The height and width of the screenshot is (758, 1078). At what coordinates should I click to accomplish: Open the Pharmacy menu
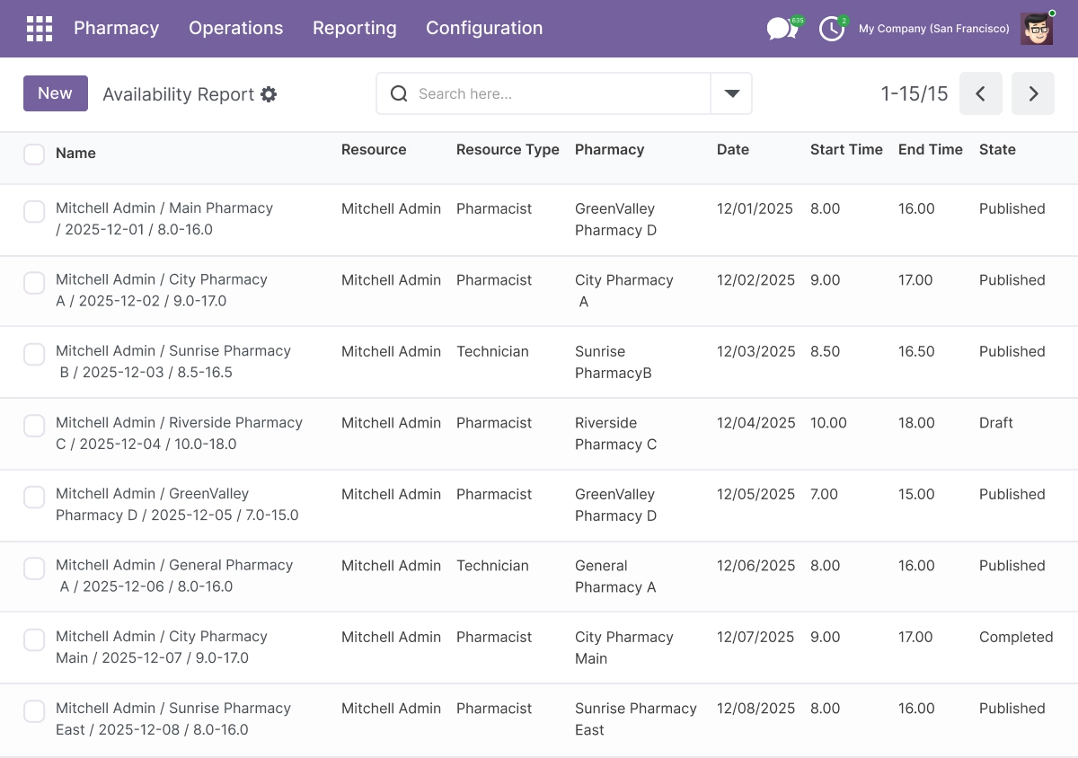tap(117, 29)
